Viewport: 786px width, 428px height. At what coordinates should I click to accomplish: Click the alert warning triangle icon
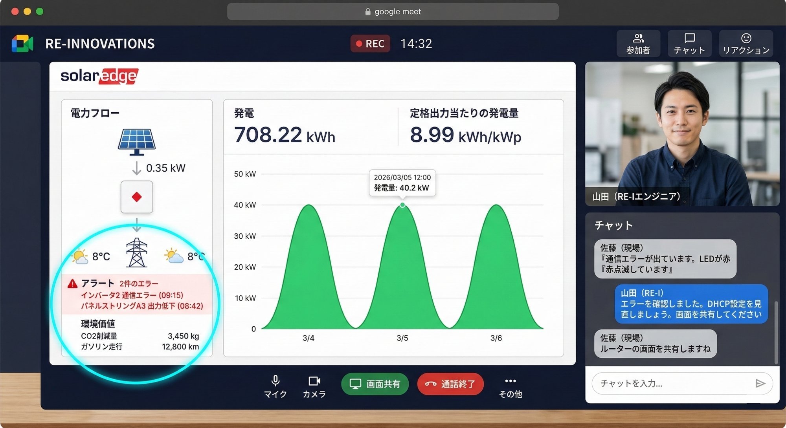click(x=73, y=283)
